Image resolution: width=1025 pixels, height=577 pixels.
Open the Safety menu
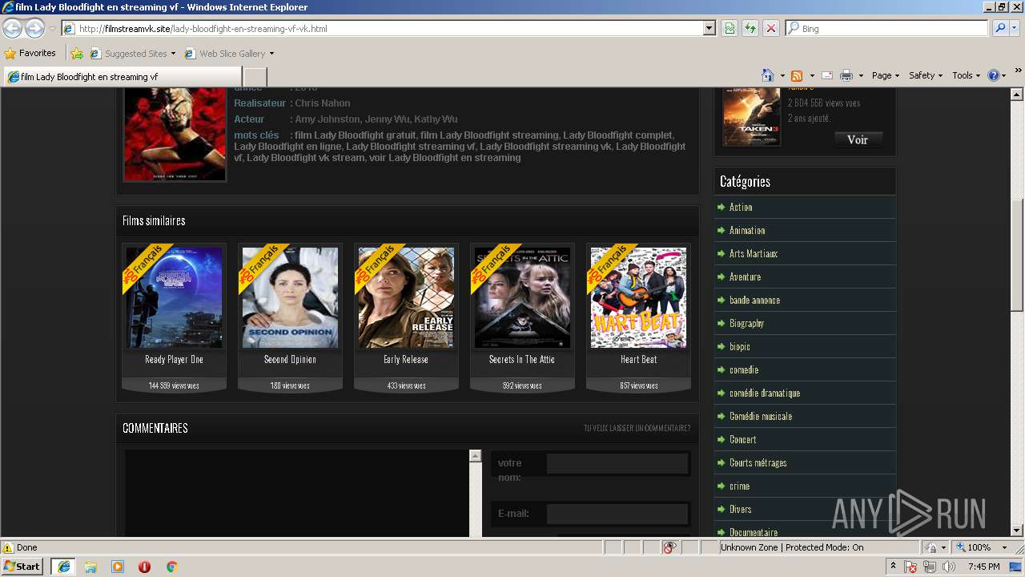click(x=926, y=75)
